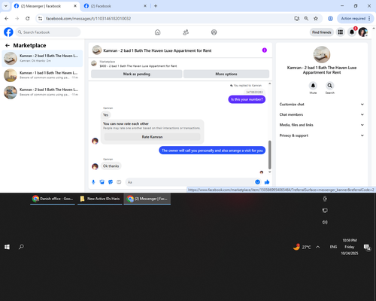Click the browser address bar URL
Screen dimensions: 376x301
(x=88, y=19)
